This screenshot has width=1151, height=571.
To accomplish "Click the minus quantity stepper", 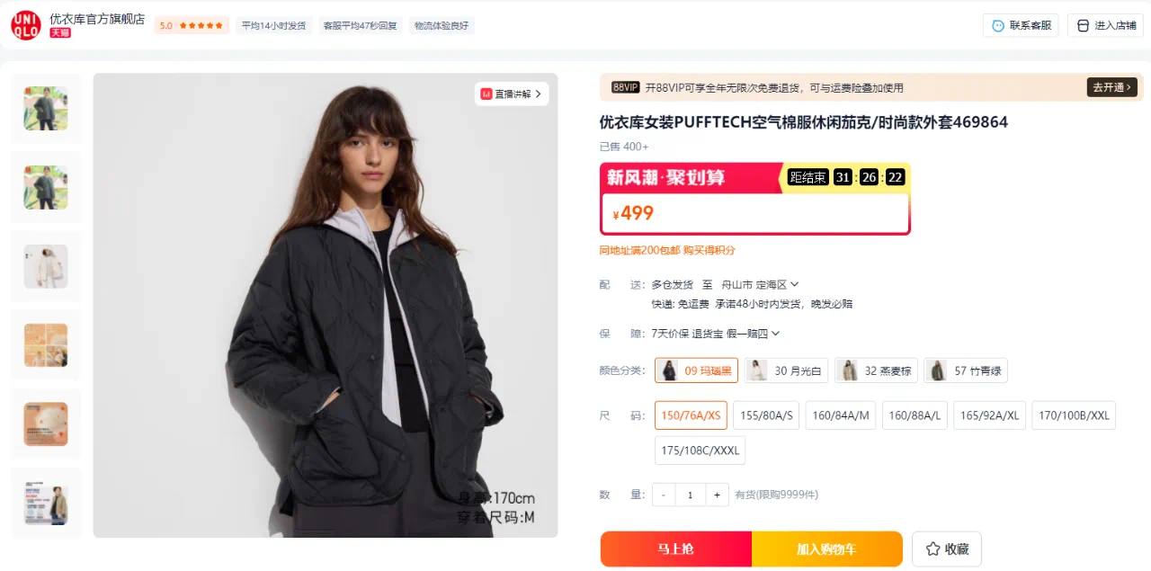I will [x=664, y=495].
